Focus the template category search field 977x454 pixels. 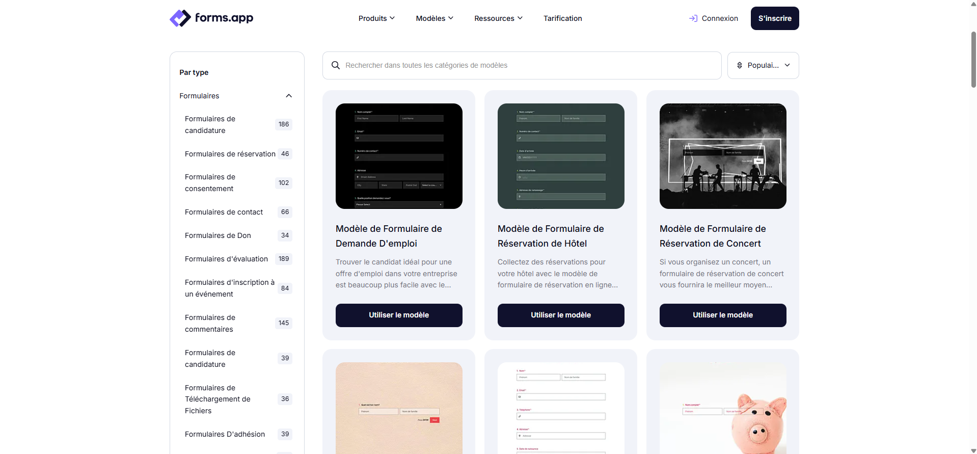[x=522, y=65]
